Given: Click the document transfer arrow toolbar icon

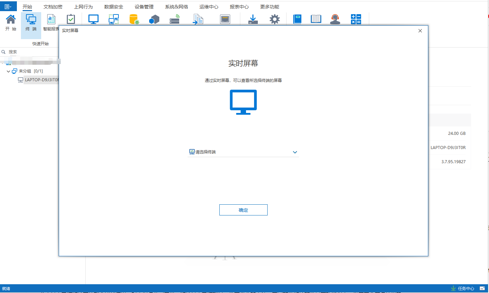Looking at the screenshot, I should pos(198,19).
